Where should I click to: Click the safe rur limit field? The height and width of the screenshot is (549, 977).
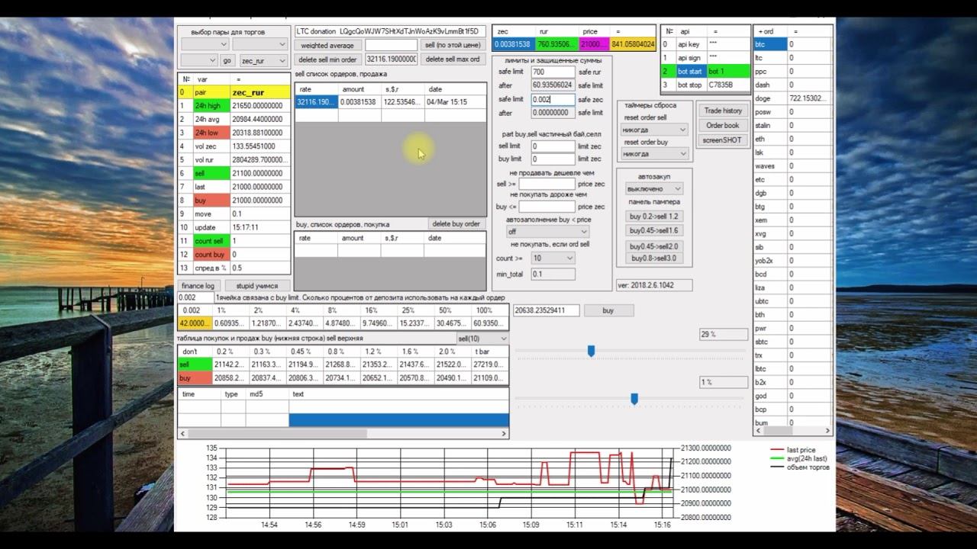click(553, 72)
